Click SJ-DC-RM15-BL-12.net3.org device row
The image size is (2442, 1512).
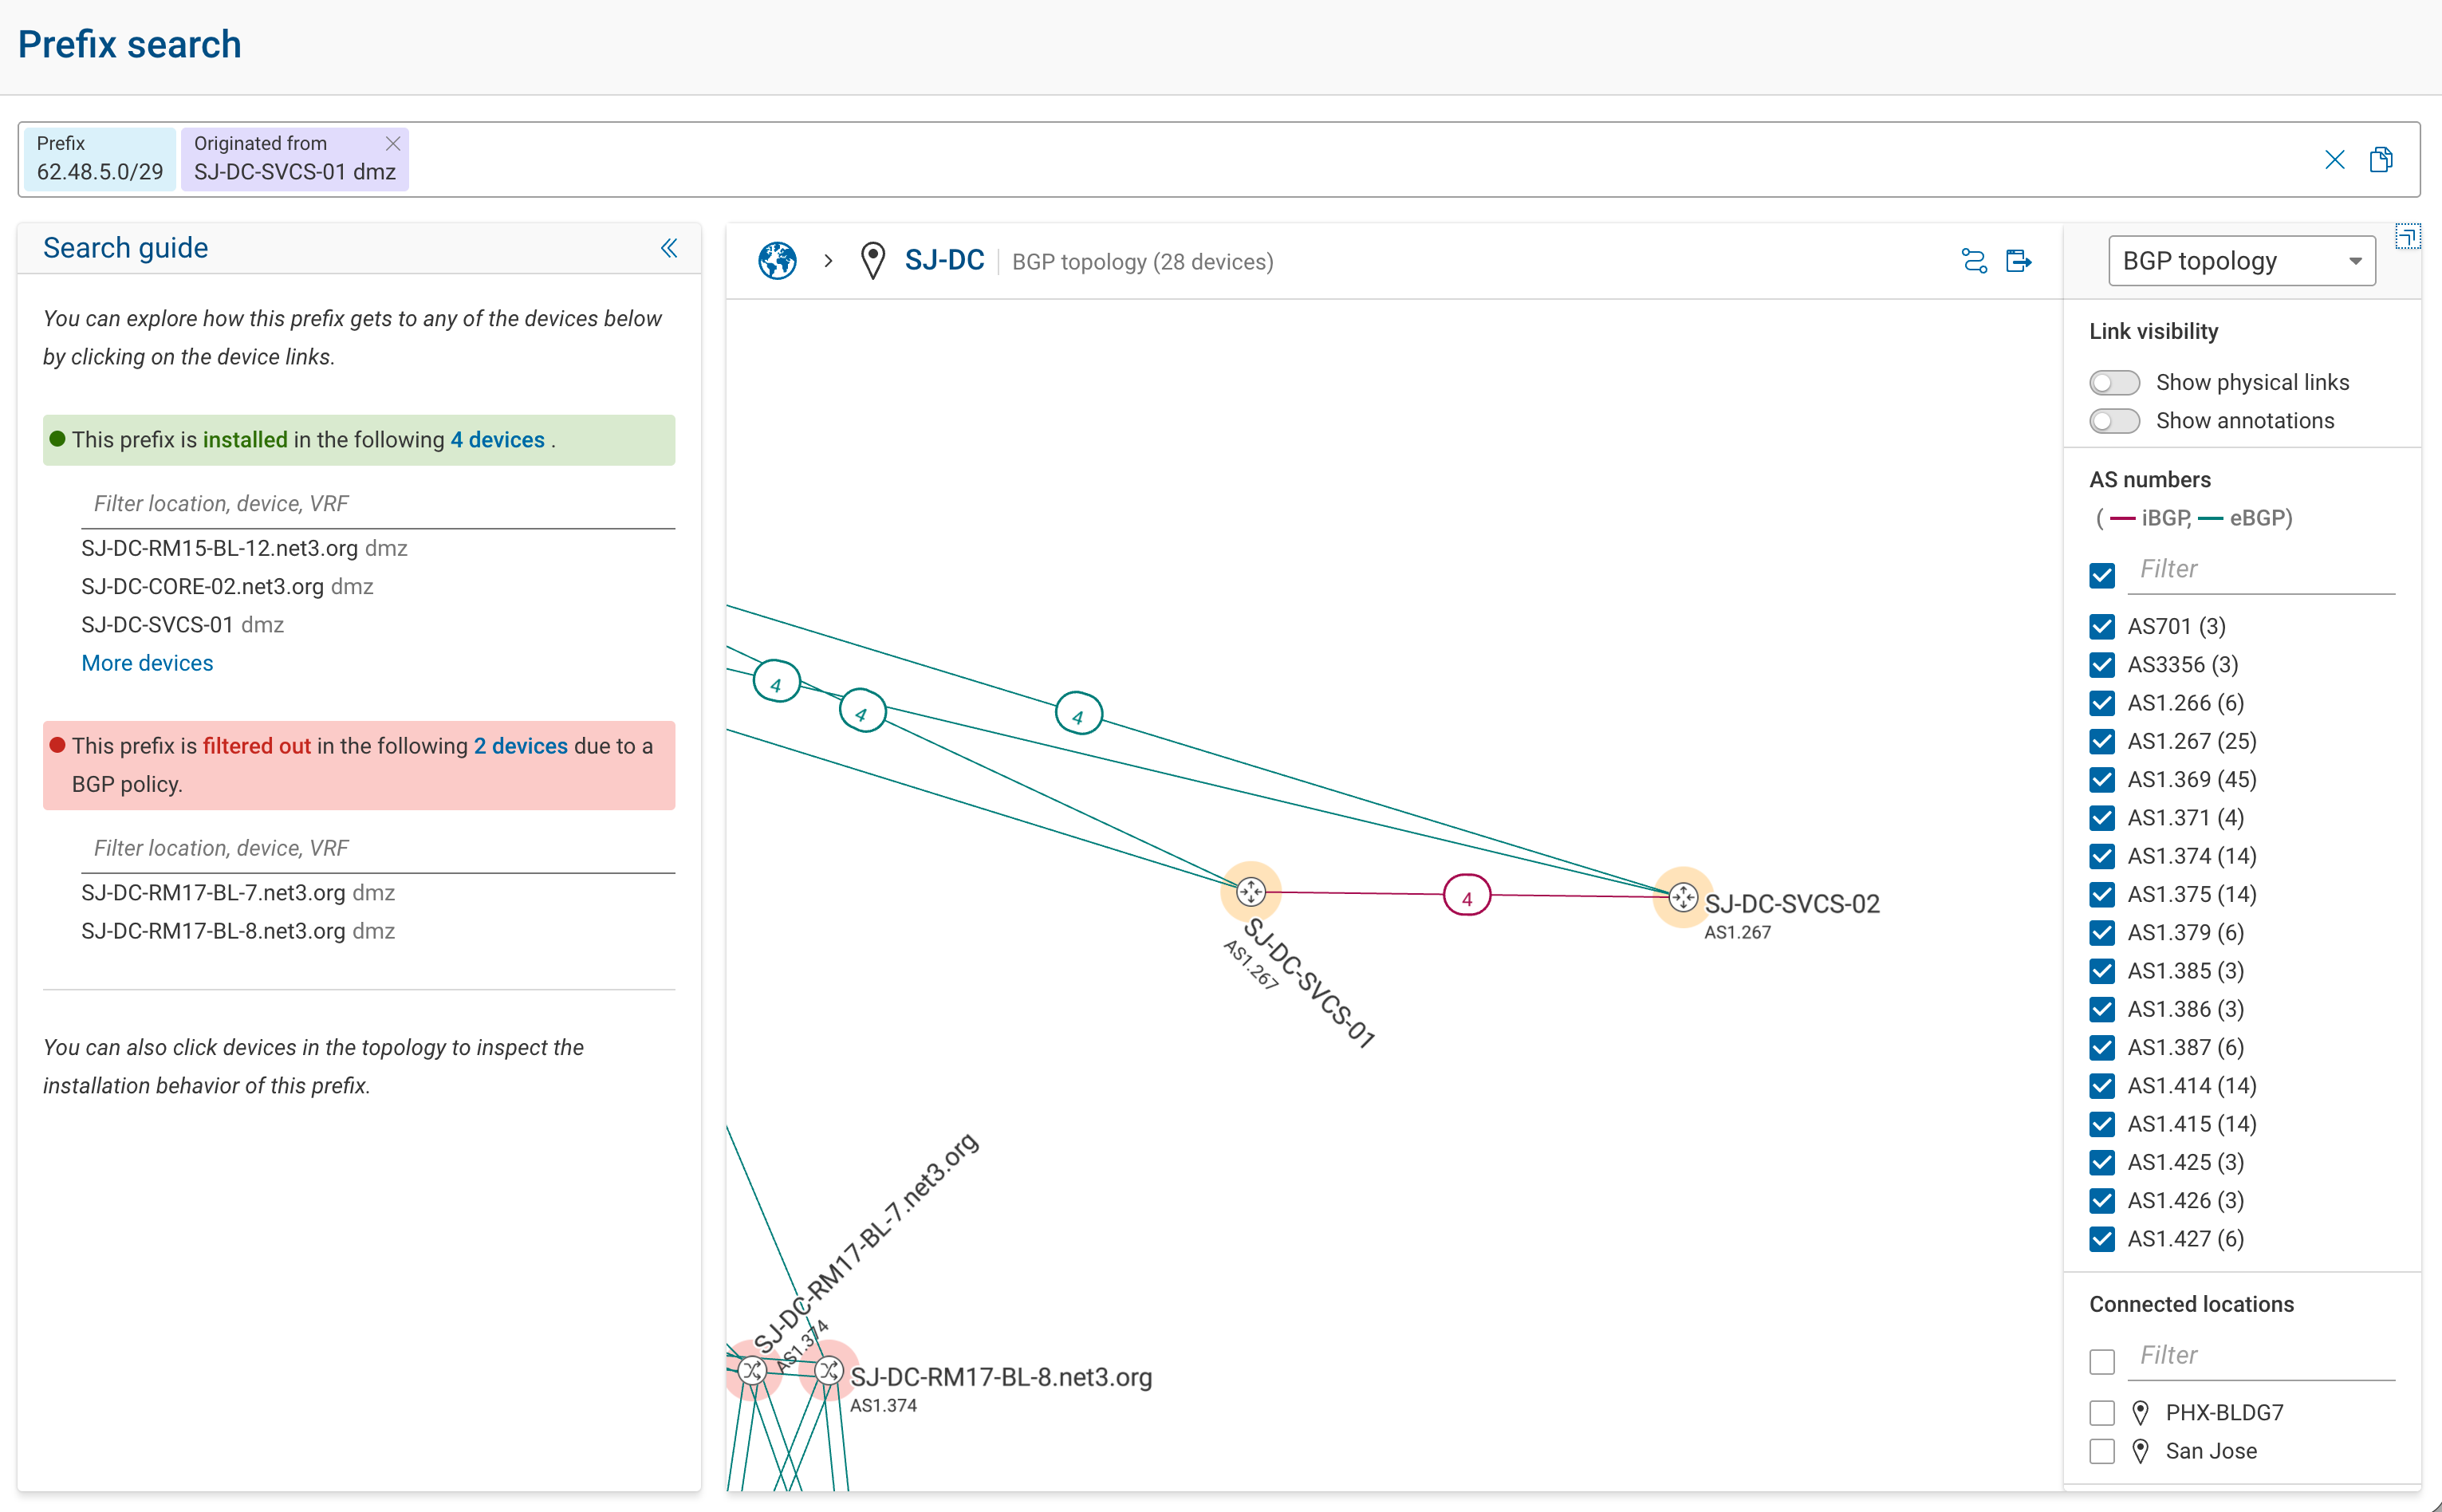pyautogui.click(x=244, y=548)
